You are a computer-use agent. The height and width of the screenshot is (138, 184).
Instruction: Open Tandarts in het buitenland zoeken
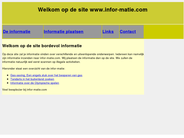click(x=32, y=79)
